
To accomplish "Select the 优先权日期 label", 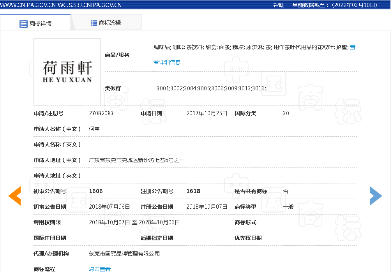I will coord(248,238).
